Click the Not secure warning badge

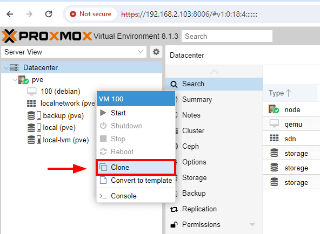click(x=91, y=14)
